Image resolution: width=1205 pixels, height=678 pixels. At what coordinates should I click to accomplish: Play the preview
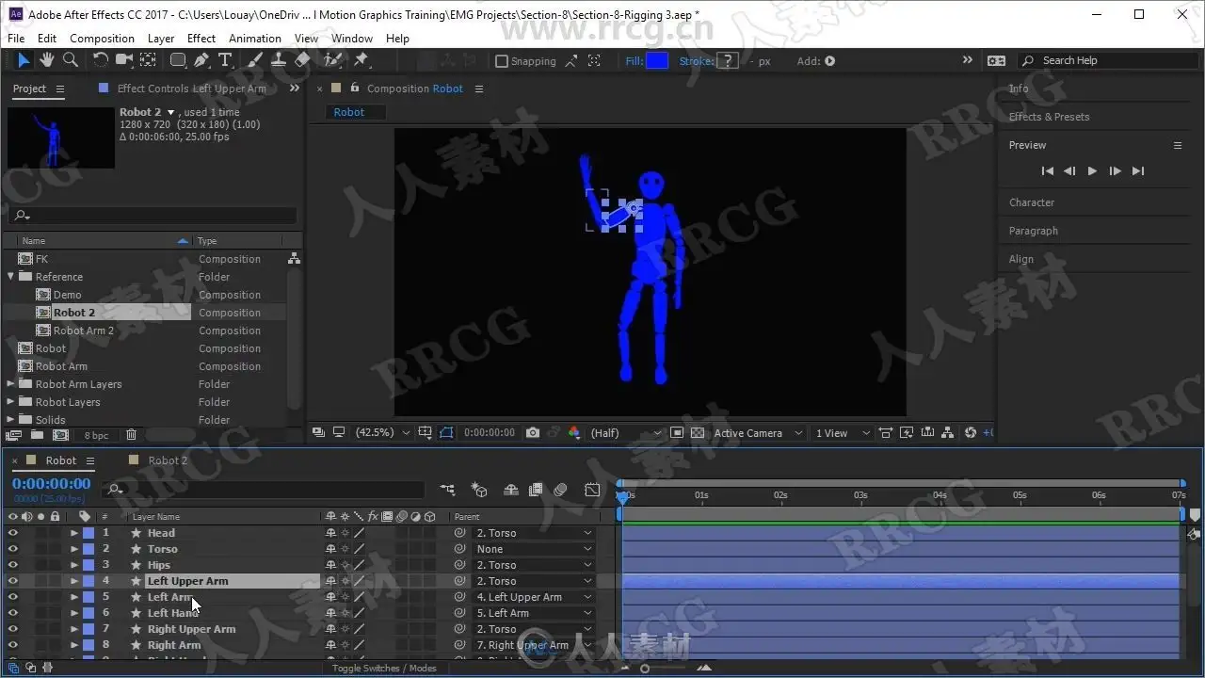pos(1092,171)
